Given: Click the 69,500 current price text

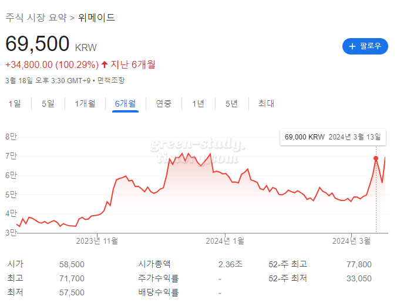Looking at the screenshot, I should (38, 43).
